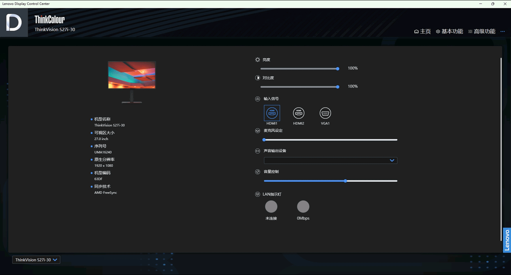Click the Lenovo logo badge
This screenshot has width=511, height=275.
[507, 240]
